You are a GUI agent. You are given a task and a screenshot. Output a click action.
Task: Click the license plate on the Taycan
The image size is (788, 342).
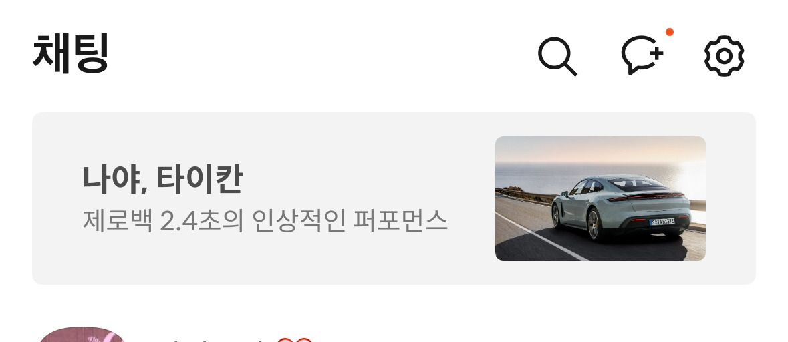click(662, 222)
